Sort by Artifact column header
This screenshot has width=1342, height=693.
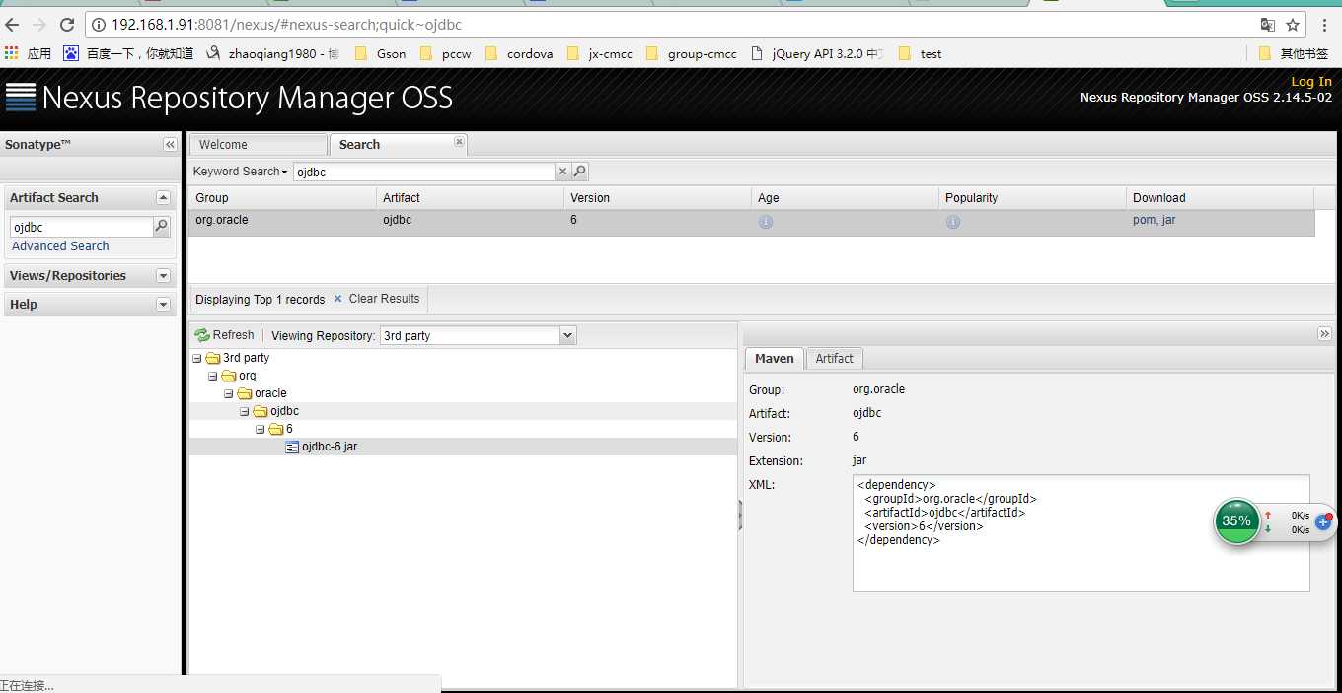(x=470, y=198)
